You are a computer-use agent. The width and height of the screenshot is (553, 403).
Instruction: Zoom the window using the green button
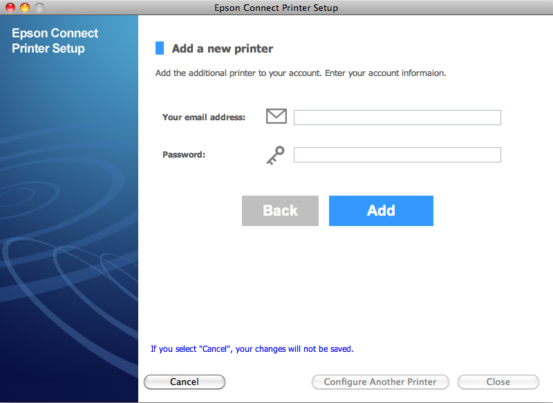coord(39,8)
